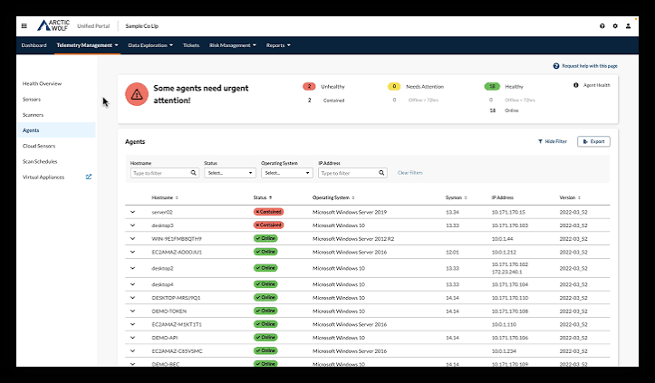655x383 pixels.
Task: Open the Operating System filter dropdown
Action: 287,173
